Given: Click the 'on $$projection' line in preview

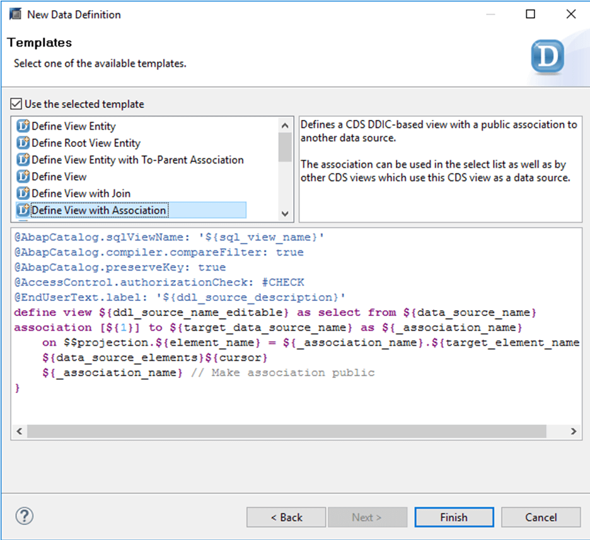Looking at the screenshot, I should 311,343.
